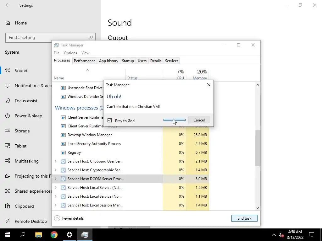This screenshot has width=322, height=241.
Task: Expand Service Host: Local Session Manager row
Action: [x=55, y=205]
